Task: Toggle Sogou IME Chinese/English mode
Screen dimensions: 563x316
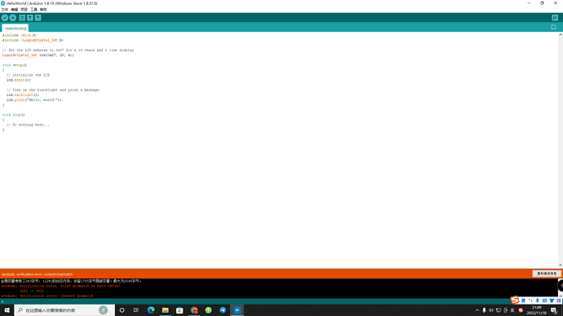Action: tap(523, 301)
